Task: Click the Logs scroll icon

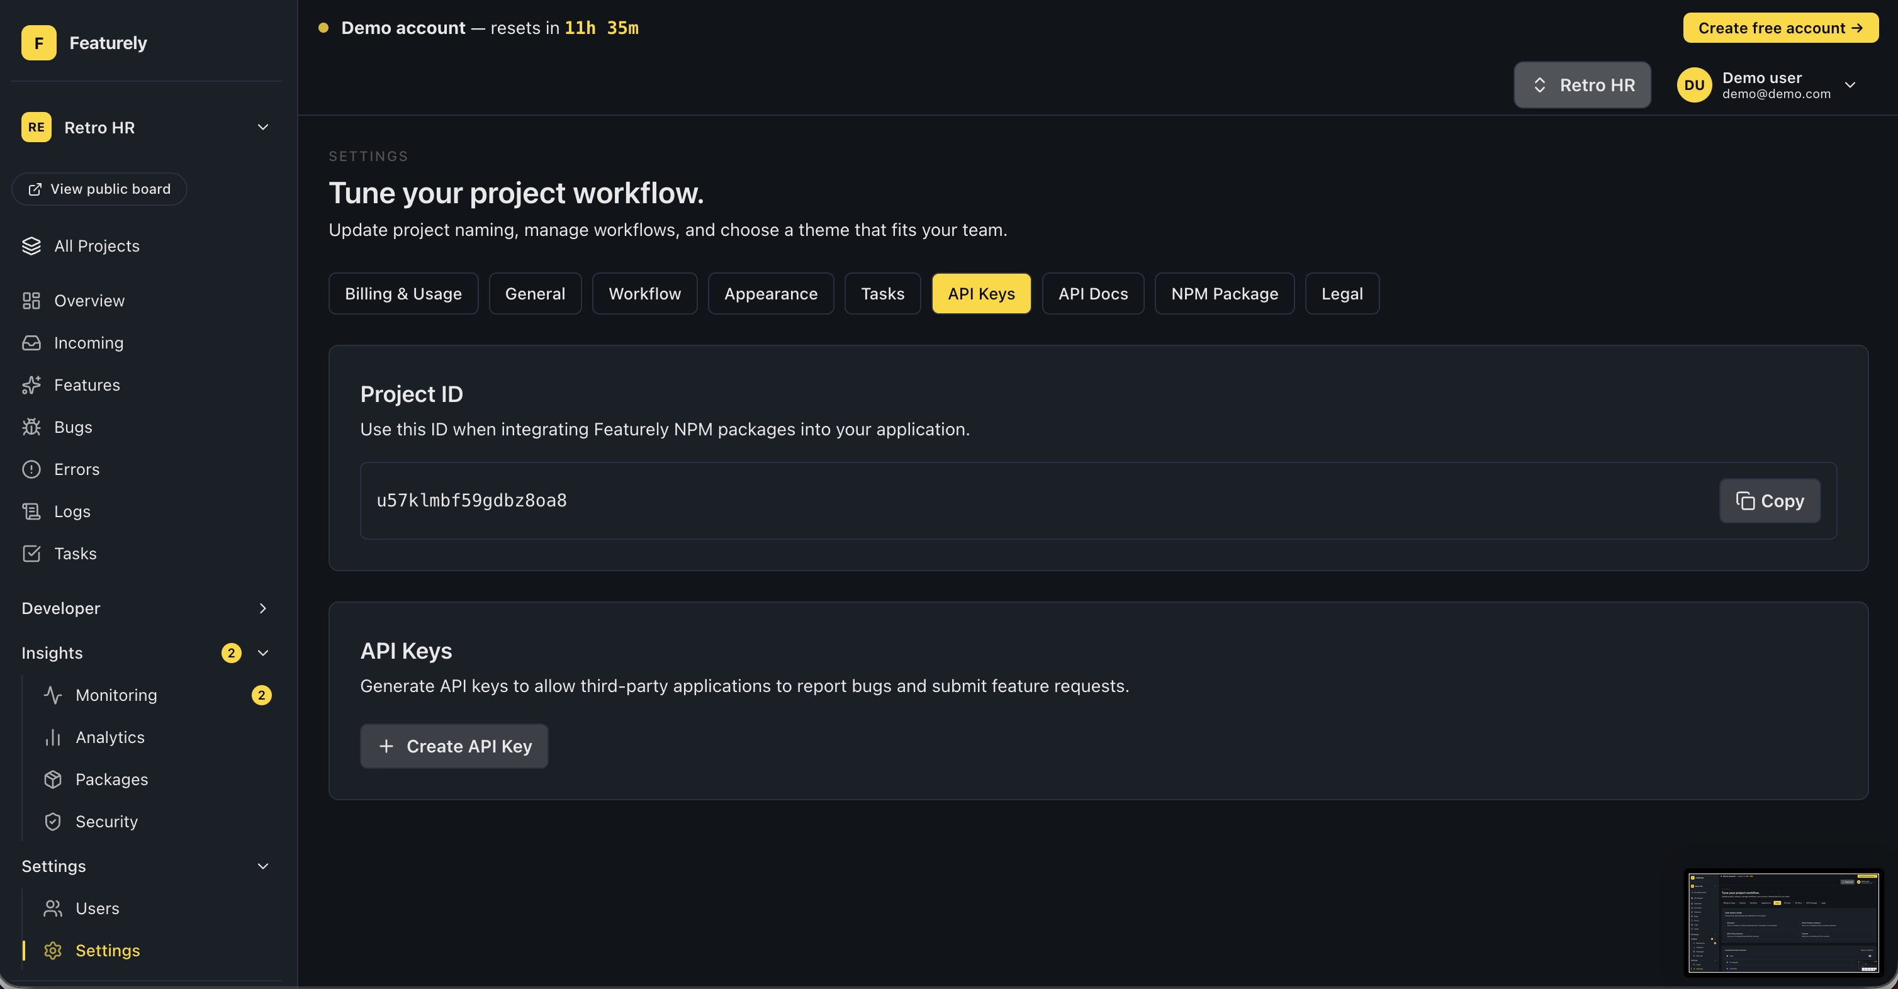Action: [31, 511]
